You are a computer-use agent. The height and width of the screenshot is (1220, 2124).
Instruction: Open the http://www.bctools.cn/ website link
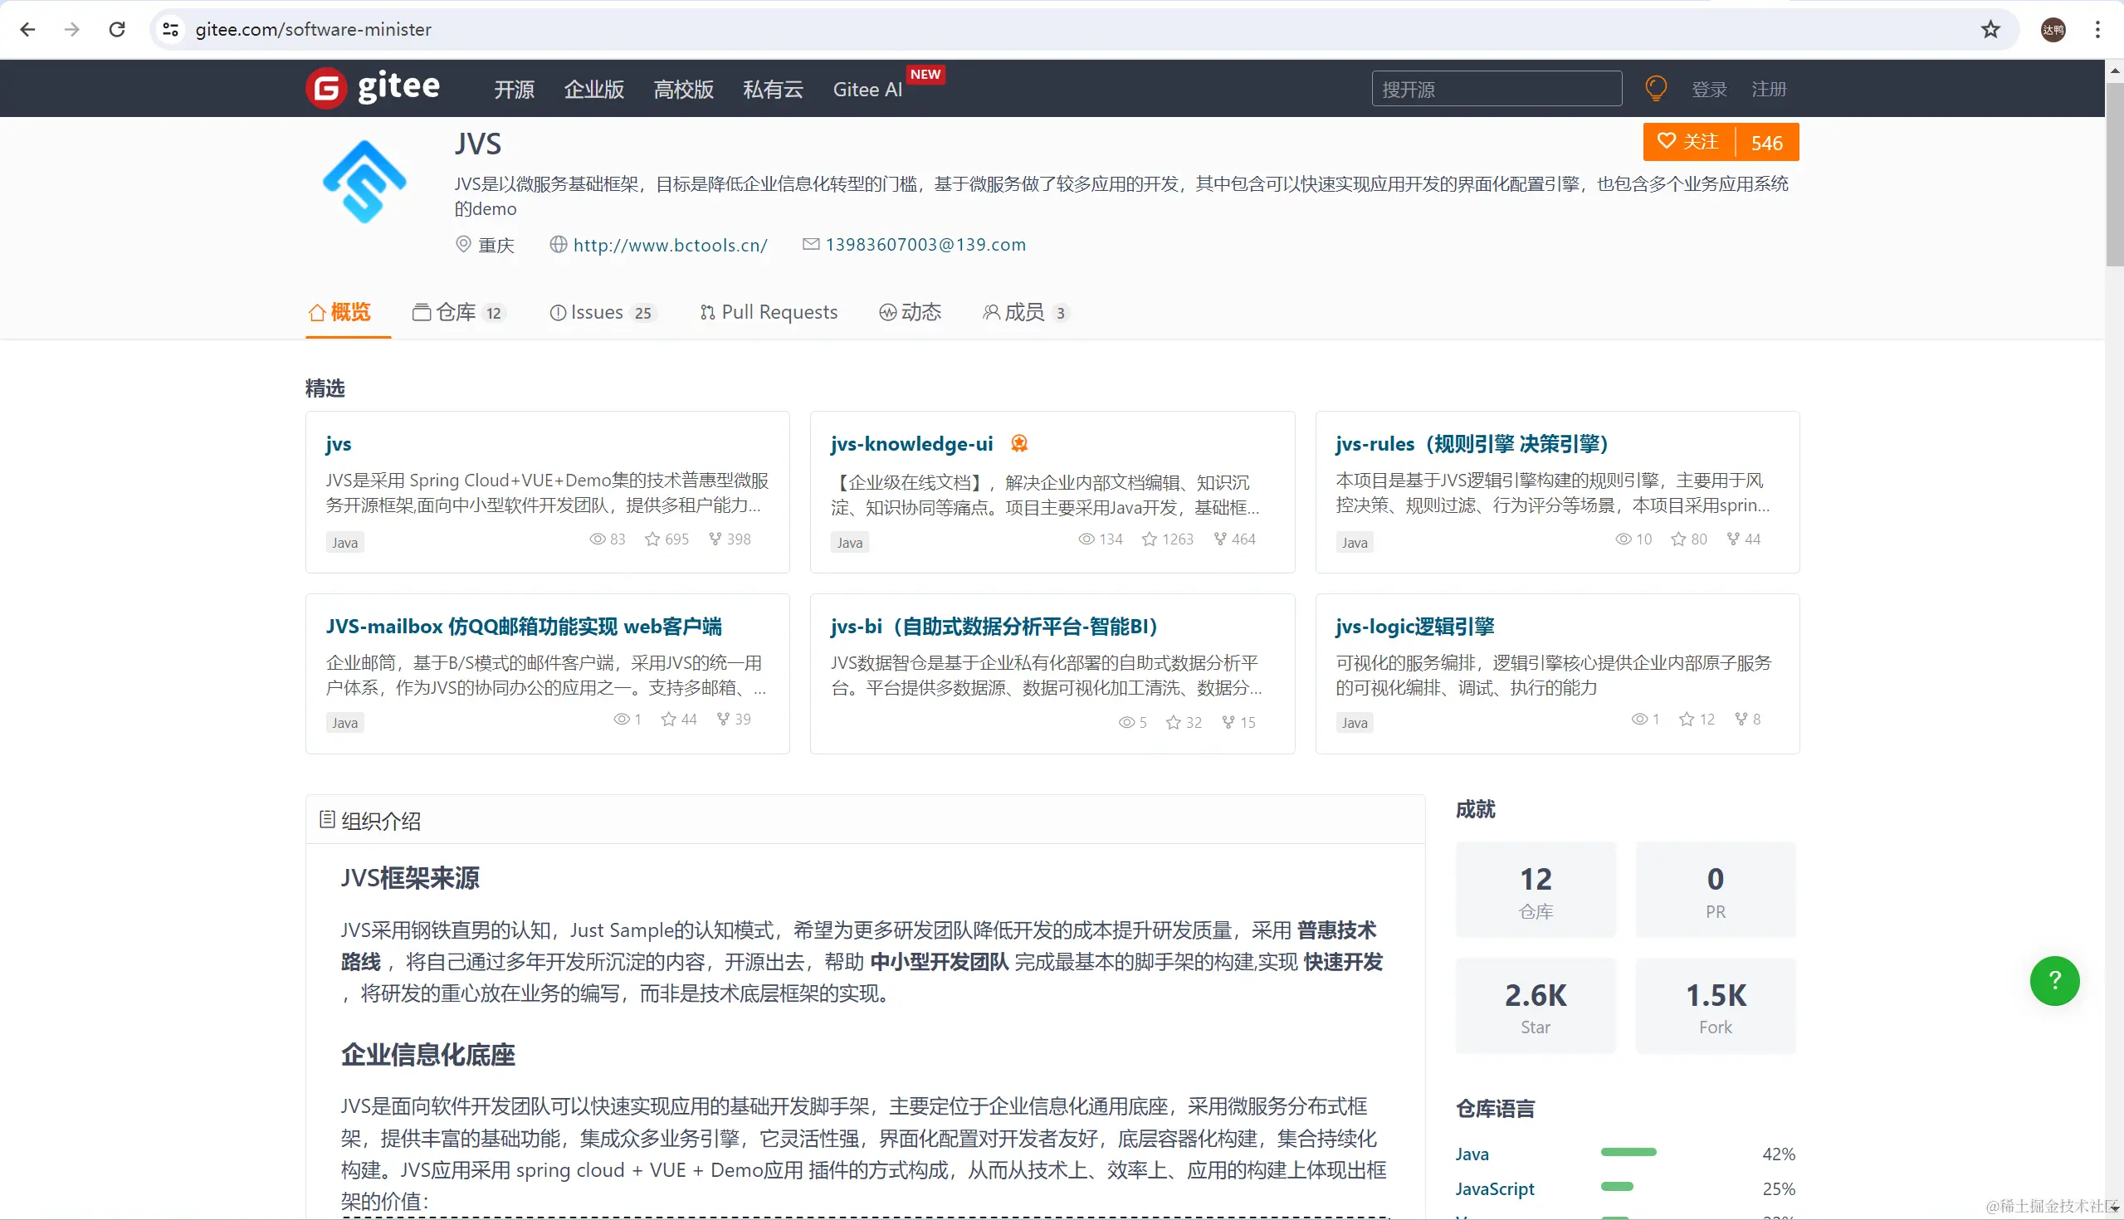click(670, 245)
